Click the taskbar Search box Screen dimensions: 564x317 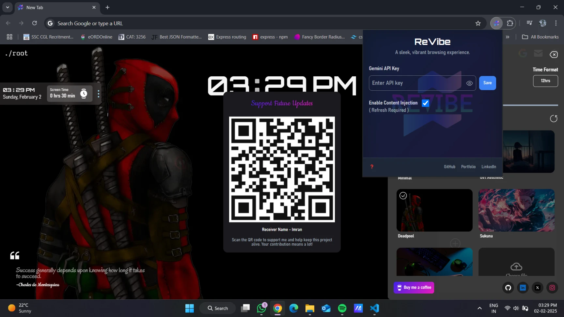[x=218, y=308]
